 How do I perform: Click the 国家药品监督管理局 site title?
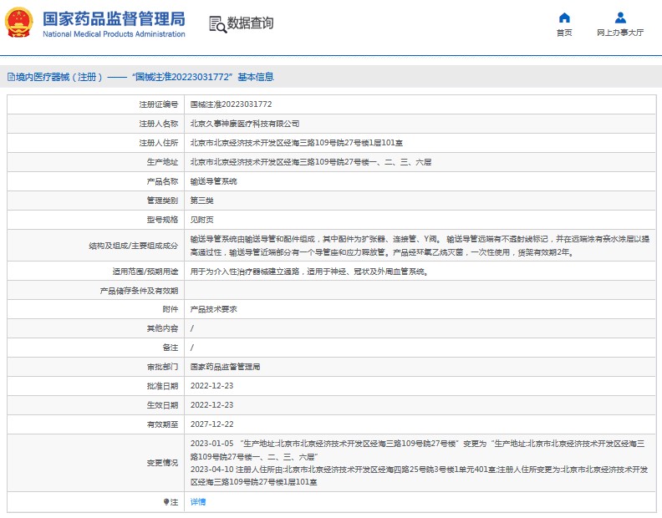[114, 19]
